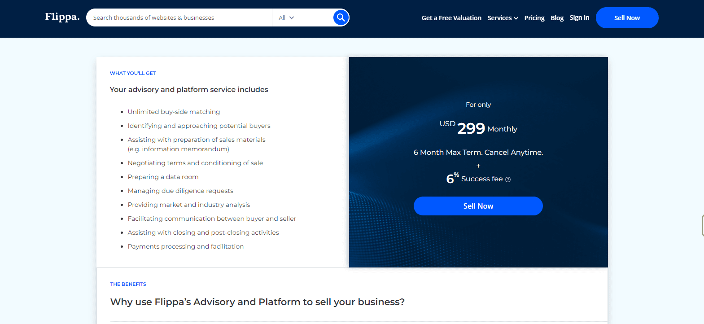This screenshot has height=324, width=704.
Task: Click 'Assisting with preparation of sales materials'
Action: click(197, 140)
